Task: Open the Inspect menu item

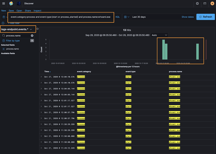Action: (37, 11)
